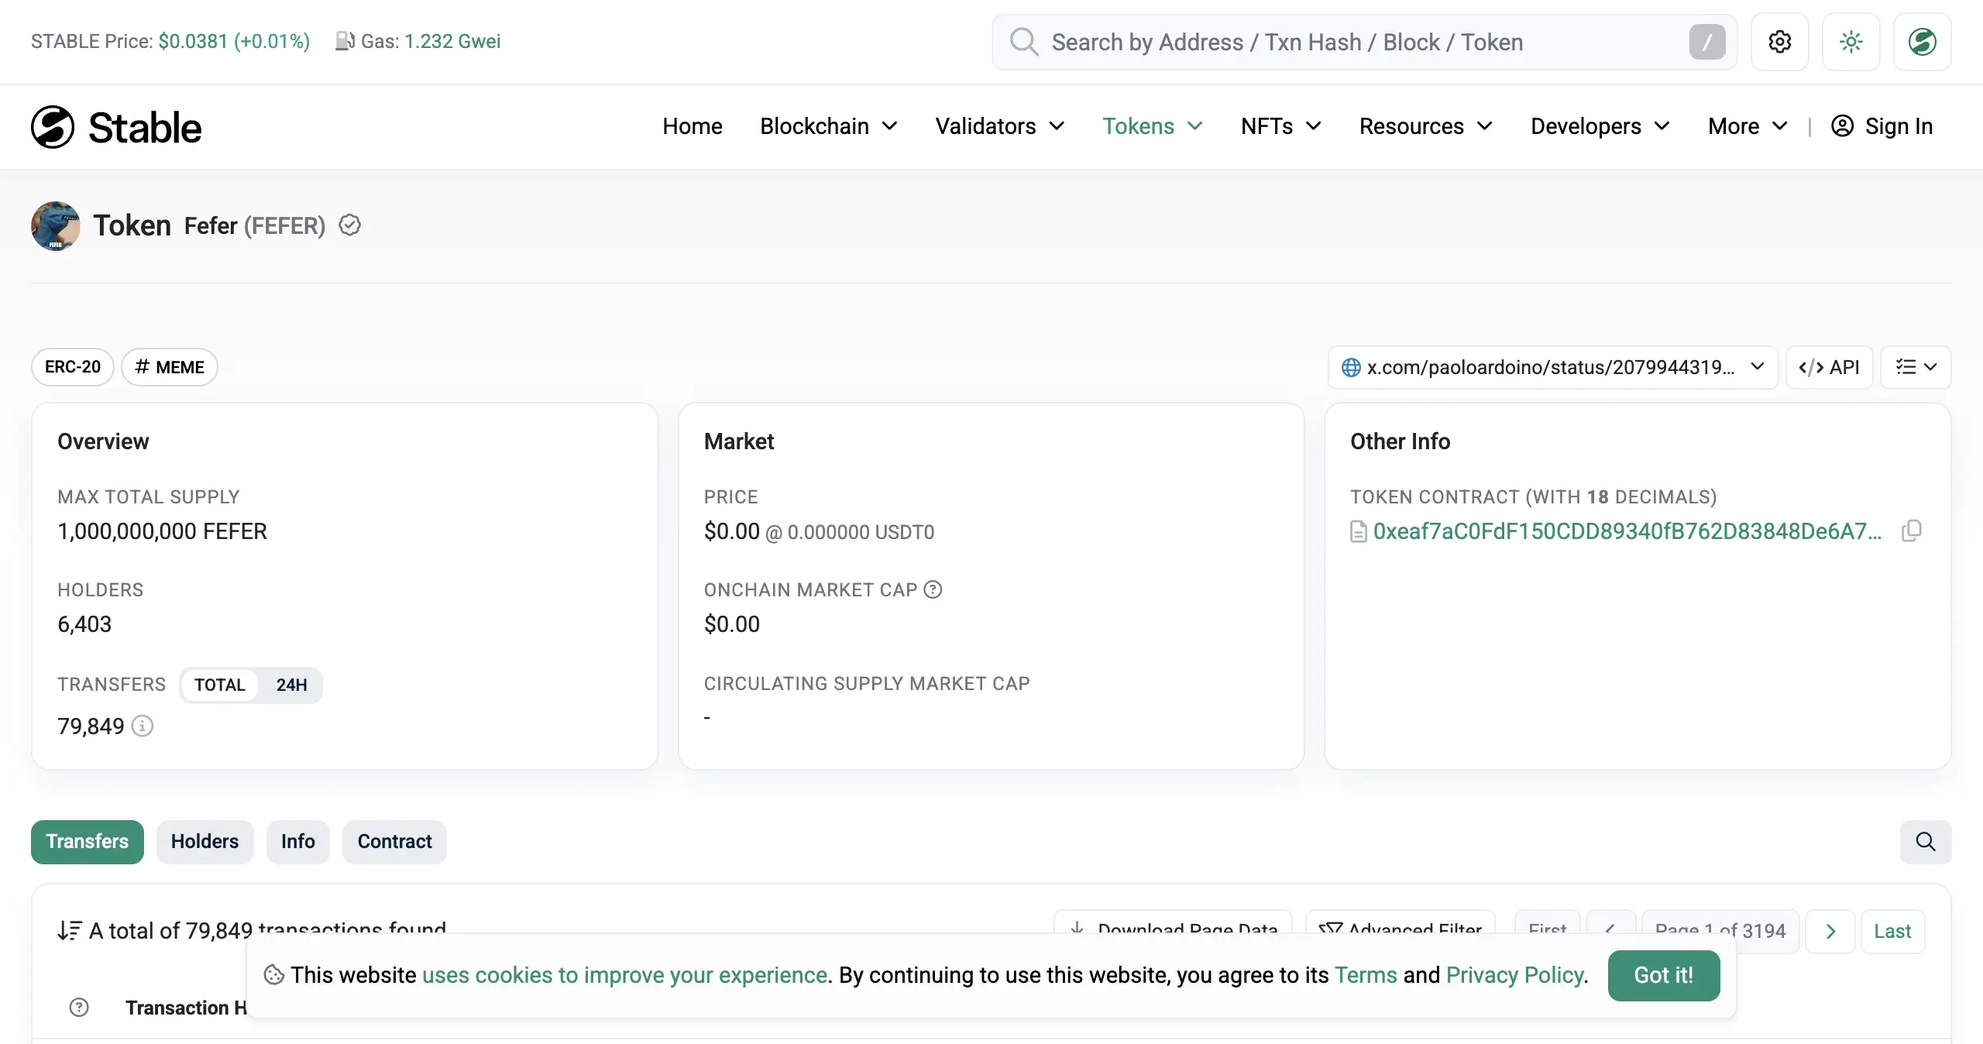Click 'uses cookies to improve your experience' link
Viewport: 1983px width, 1044px height.
point(624,975)
